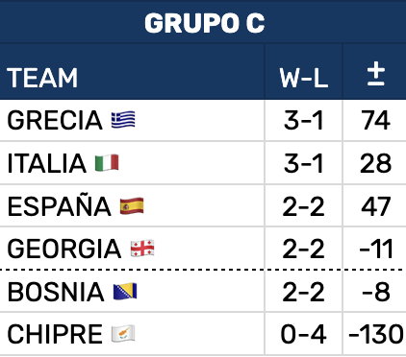Click the Bosnia flag icon
The image size is (406, 357).
[x=125, y=292]
